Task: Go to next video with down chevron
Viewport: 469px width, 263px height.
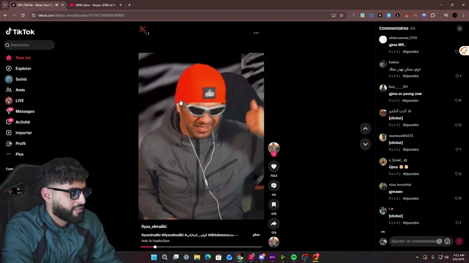Action: [365, 144]
